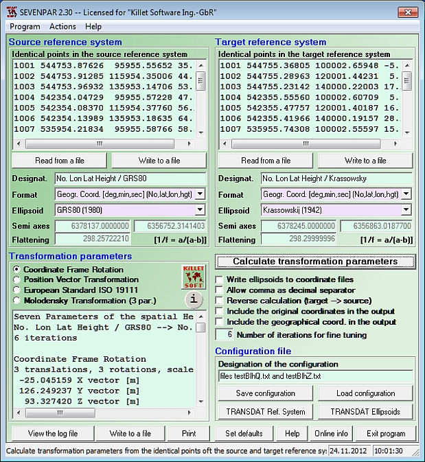Click source Designat. input field
425x462 pixels.
(x=130, y=178)
